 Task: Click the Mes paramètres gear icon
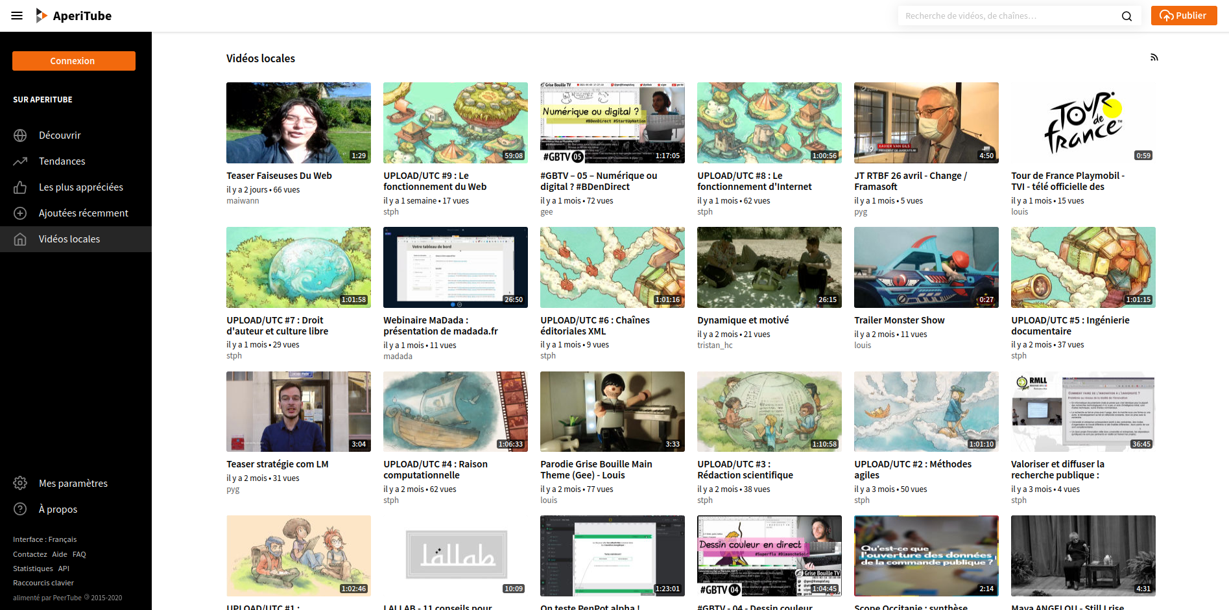pos(20,484)
